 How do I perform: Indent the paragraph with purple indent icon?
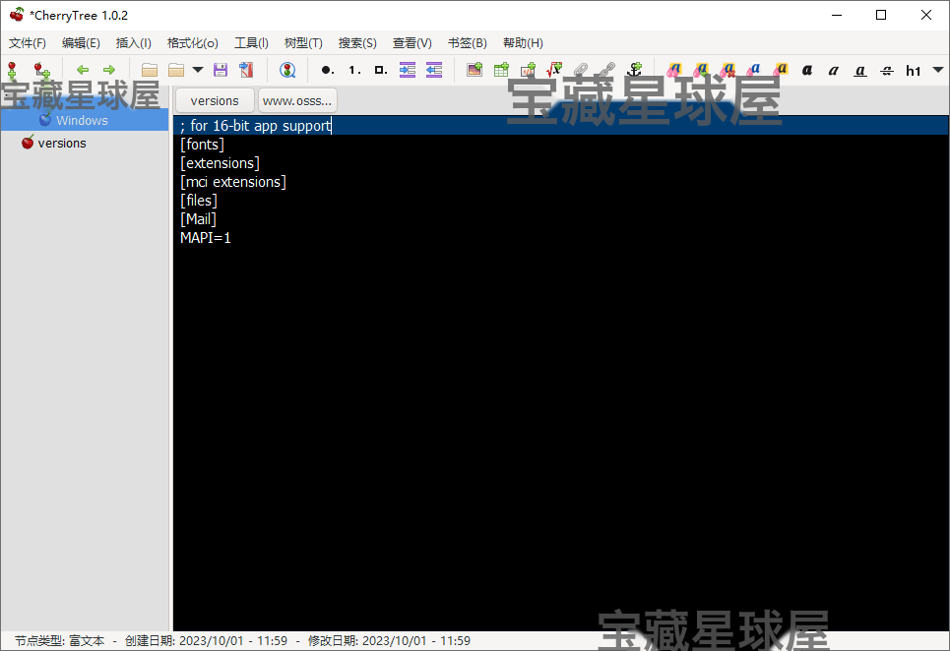coord(408,70)
